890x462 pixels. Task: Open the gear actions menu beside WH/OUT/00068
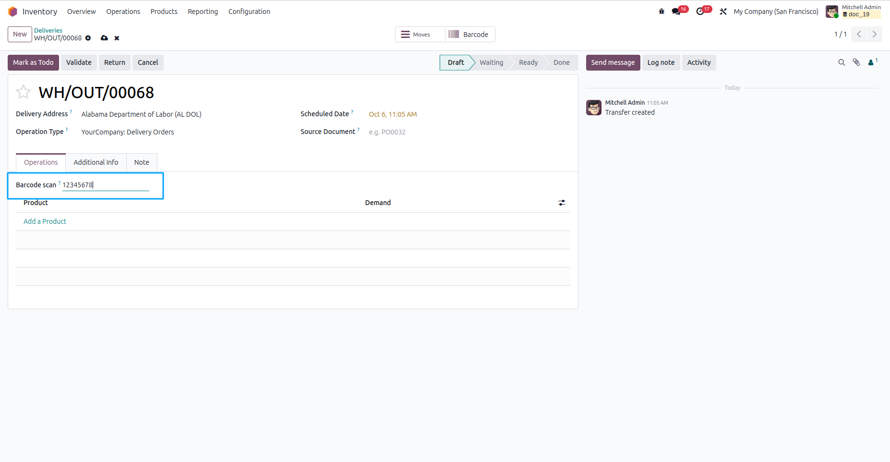pyautogui.click(x=88, y=38)
